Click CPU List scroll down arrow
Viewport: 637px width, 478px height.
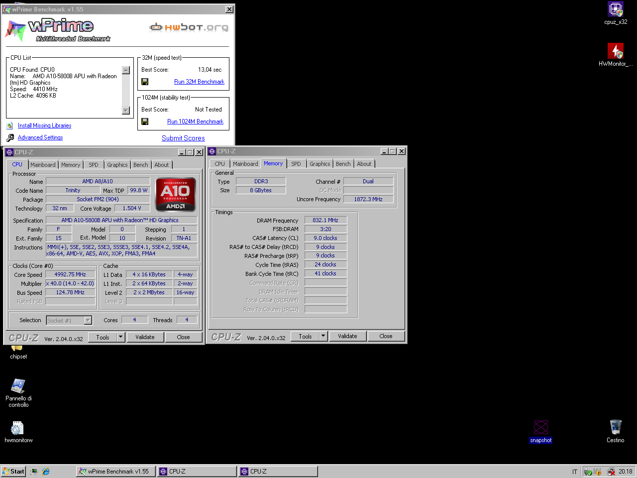pyautogui.click(x=125, y=111)
